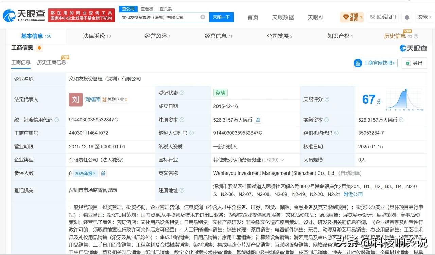Open the 知识产权 tab
The image size is (435, 255).
[x=340, y=36]
